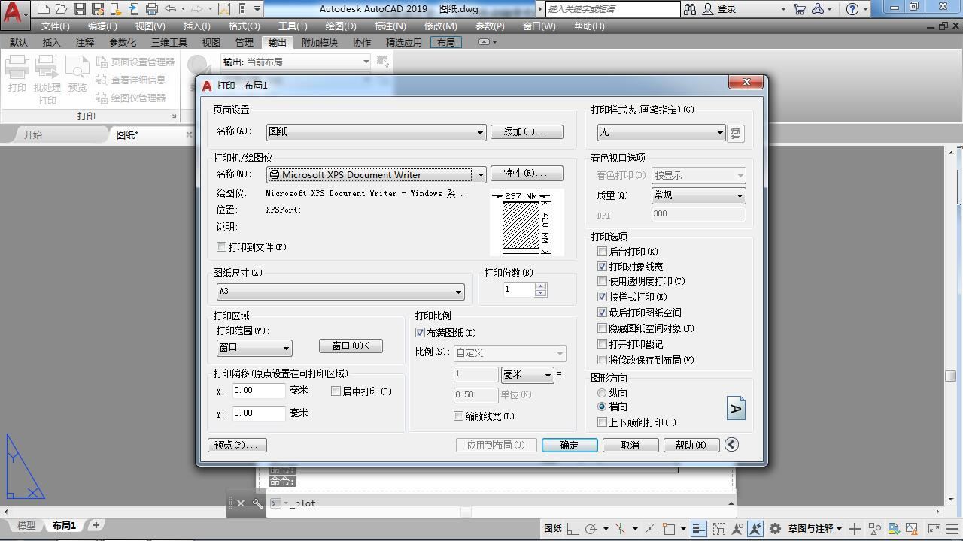Enable 居中打印 checkbox
The width and height of the screenshot is (963, 541).
(x=336, y=391)
